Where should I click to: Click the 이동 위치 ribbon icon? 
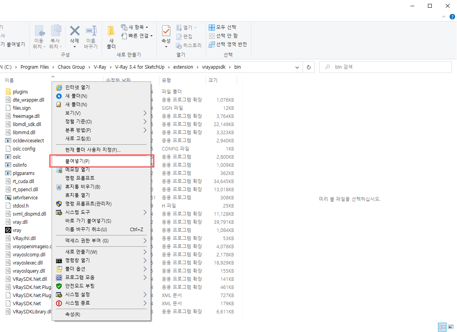click(39, 31)
